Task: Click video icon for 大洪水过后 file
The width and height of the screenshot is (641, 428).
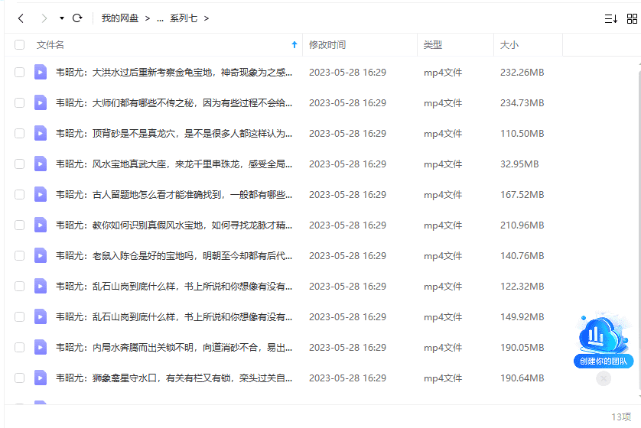Action: [x=41, y=73]
